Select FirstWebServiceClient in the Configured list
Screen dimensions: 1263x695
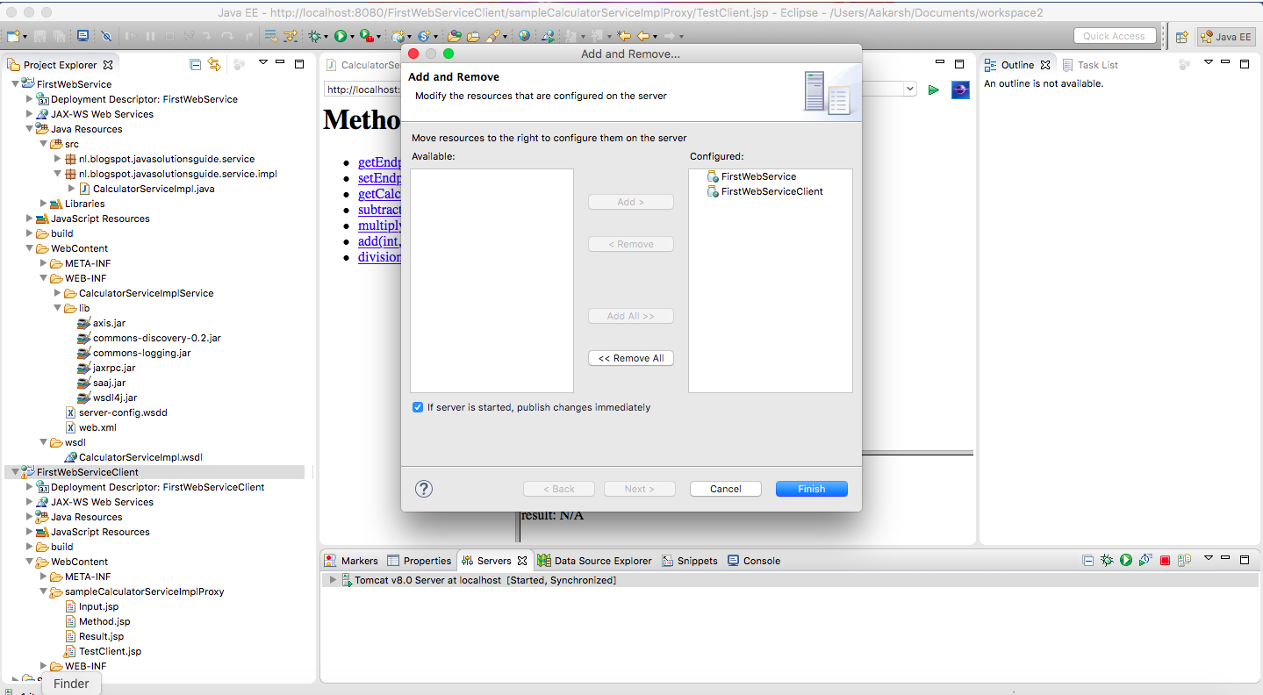click(x=764, y=191)
